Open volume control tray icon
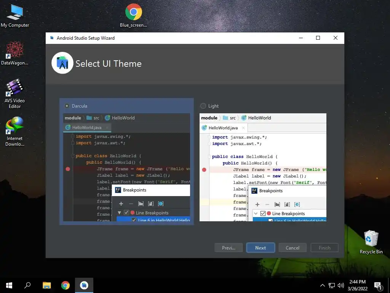 pos(341,285)
